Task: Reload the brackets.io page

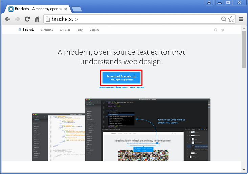Action: point(27,19)
